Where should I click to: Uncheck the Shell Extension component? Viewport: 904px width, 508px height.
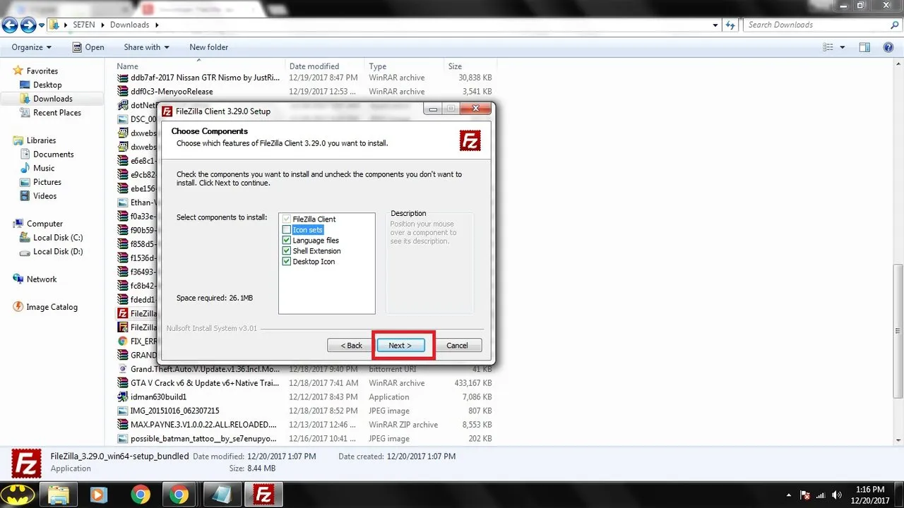286,251
